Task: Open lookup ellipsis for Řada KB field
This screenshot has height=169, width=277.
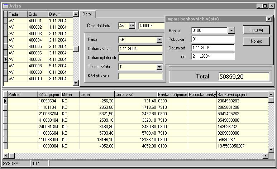Action: pos(159,39)
